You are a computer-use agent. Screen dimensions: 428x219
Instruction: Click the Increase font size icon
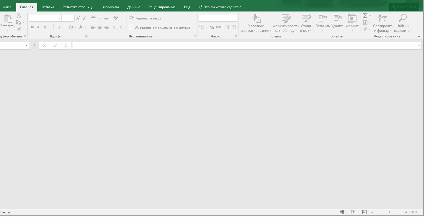78,18
